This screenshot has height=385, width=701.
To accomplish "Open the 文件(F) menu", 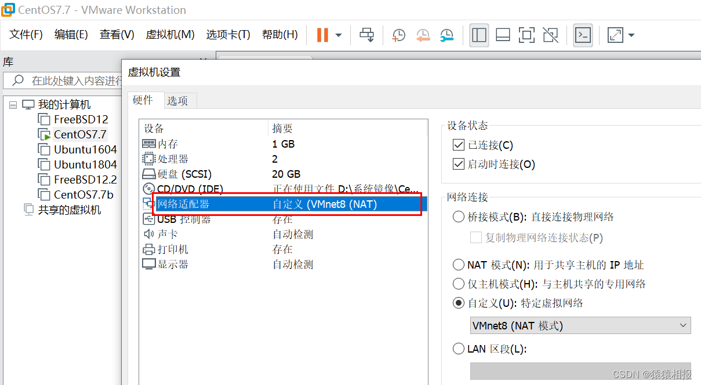I will pyautogui.click(x=26, y=35).
